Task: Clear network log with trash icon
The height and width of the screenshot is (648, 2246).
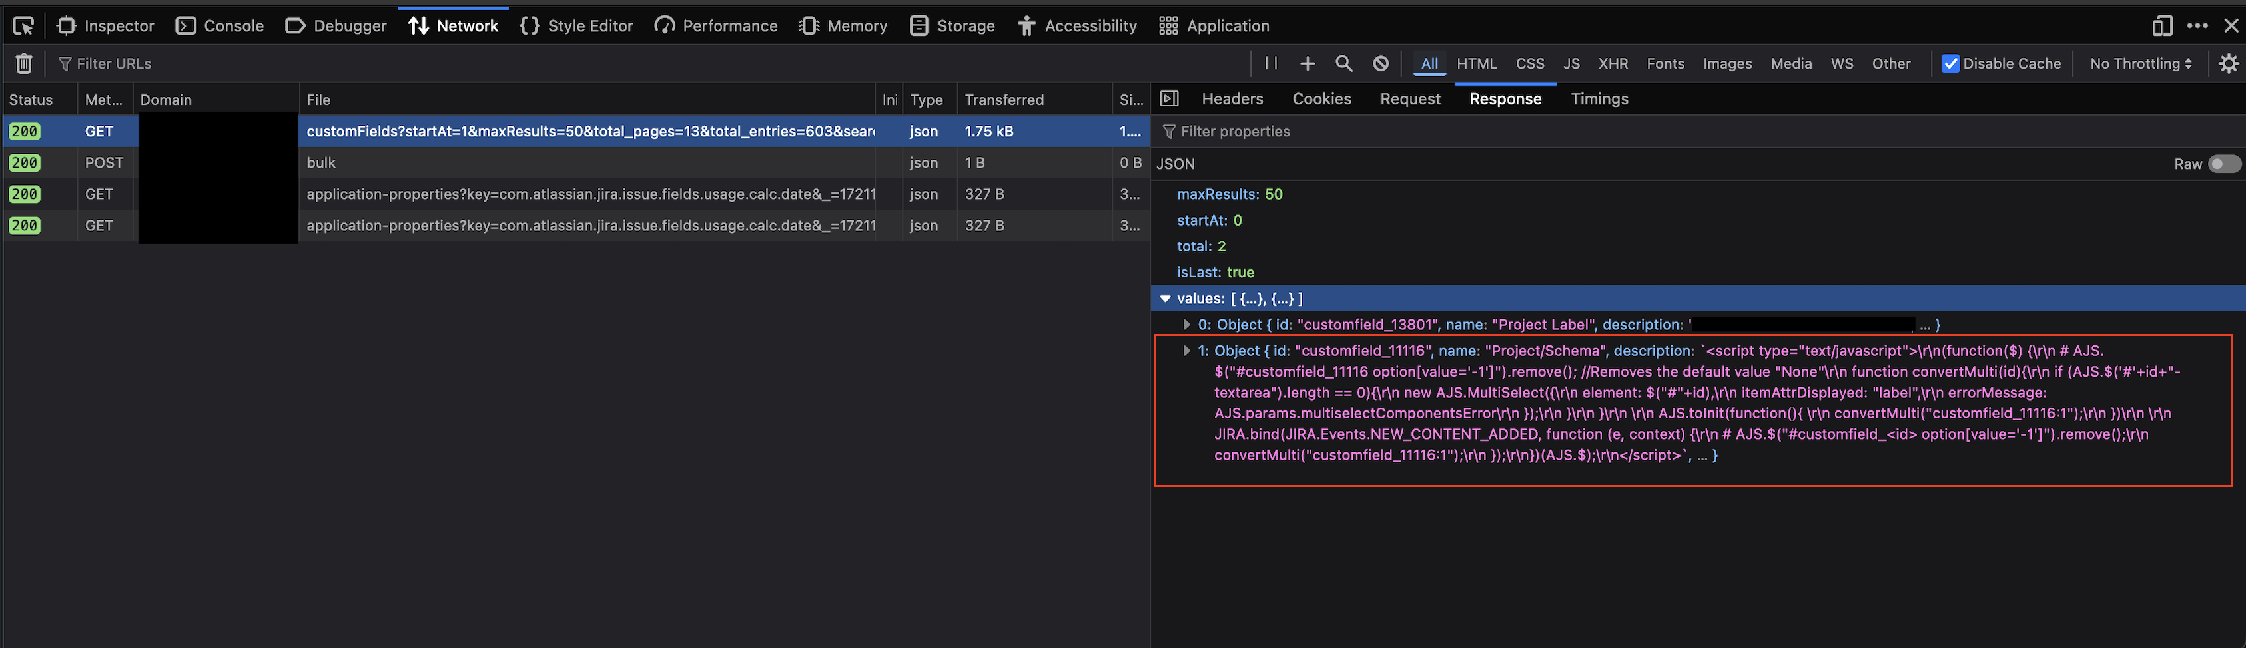Action: [23, 64]
